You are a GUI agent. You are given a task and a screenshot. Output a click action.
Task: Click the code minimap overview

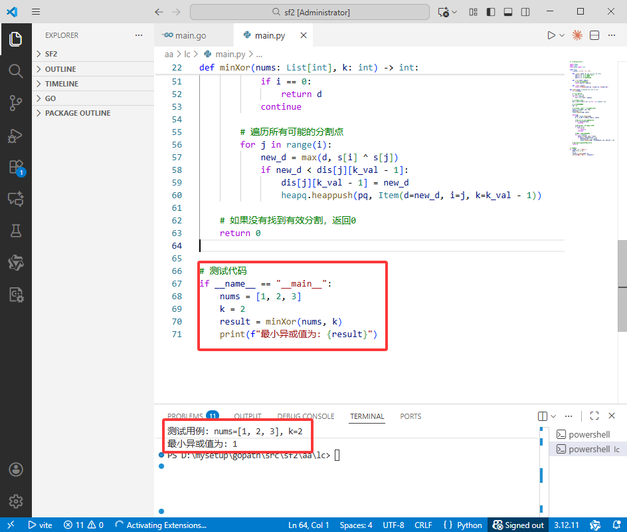point(591,108)
